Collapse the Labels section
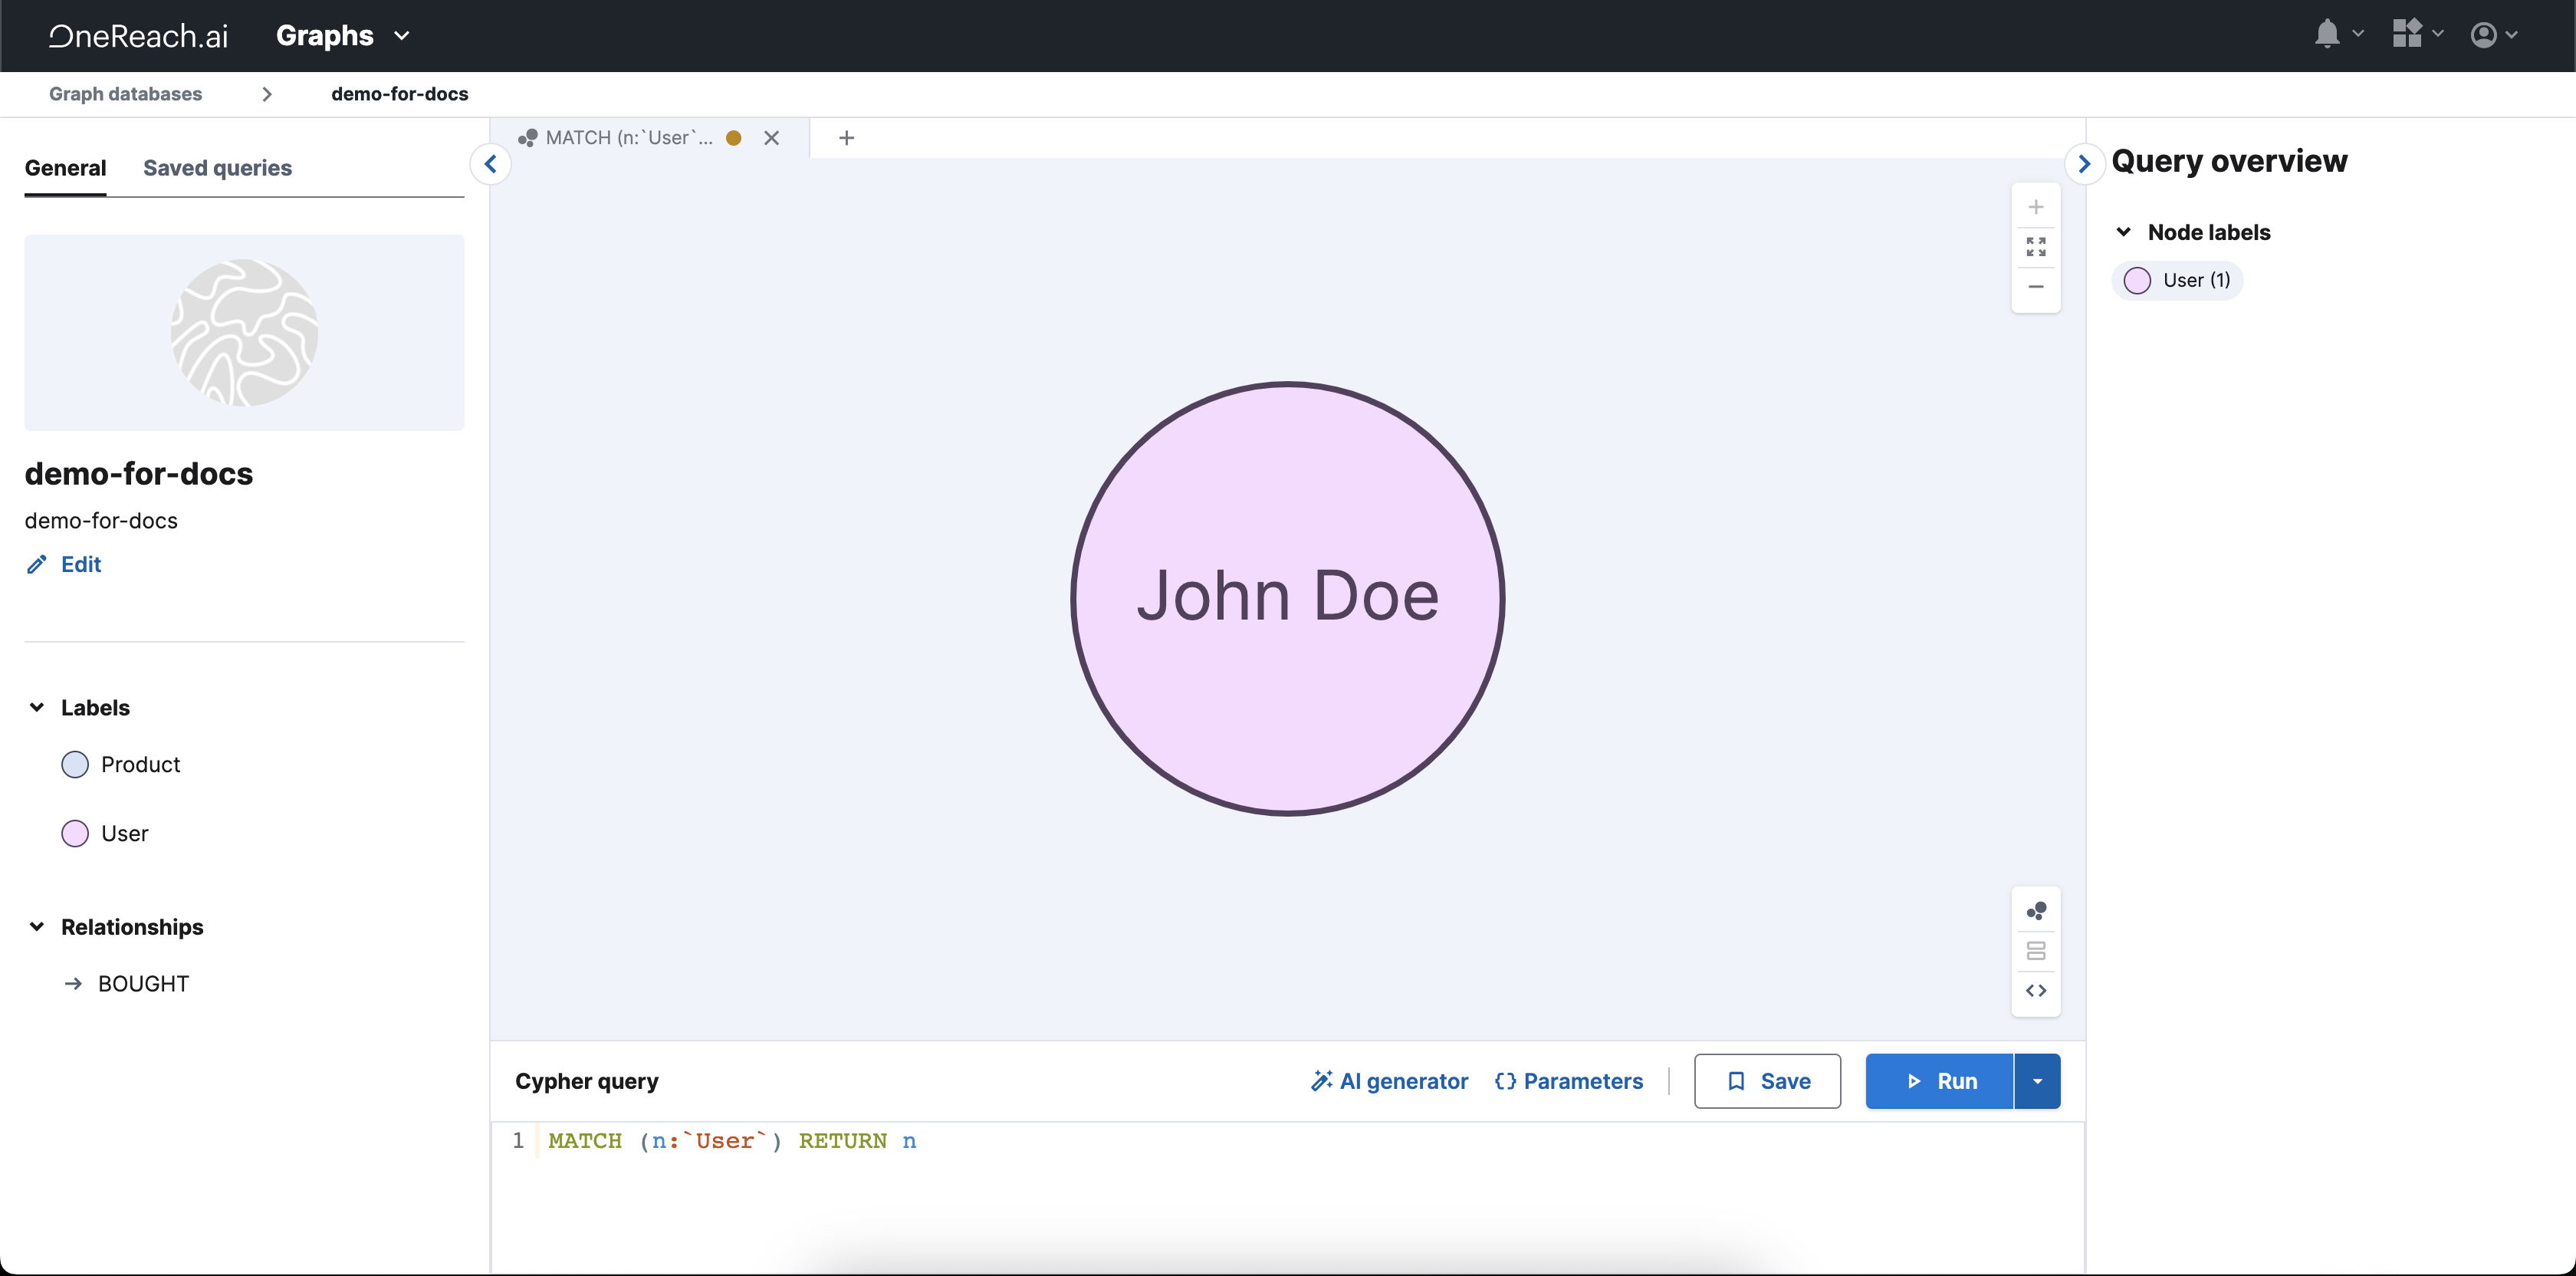 click(37, 708)
